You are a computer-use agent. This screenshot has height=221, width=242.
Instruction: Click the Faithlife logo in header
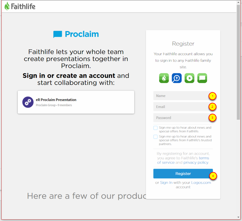coord(20,6)
